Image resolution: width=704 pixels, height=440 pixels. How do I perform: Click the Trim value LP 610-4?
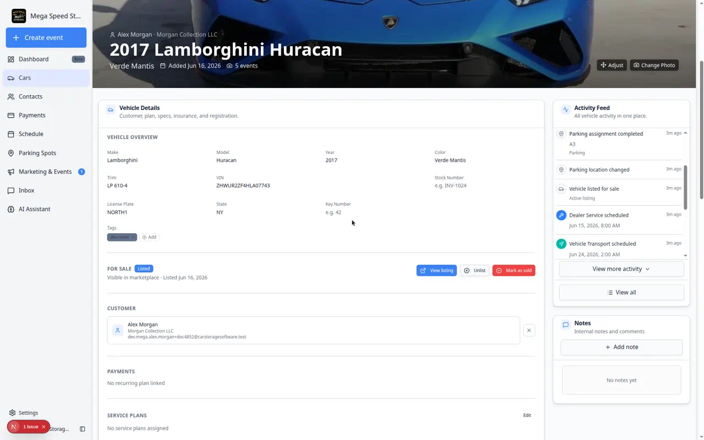point(117,185)
